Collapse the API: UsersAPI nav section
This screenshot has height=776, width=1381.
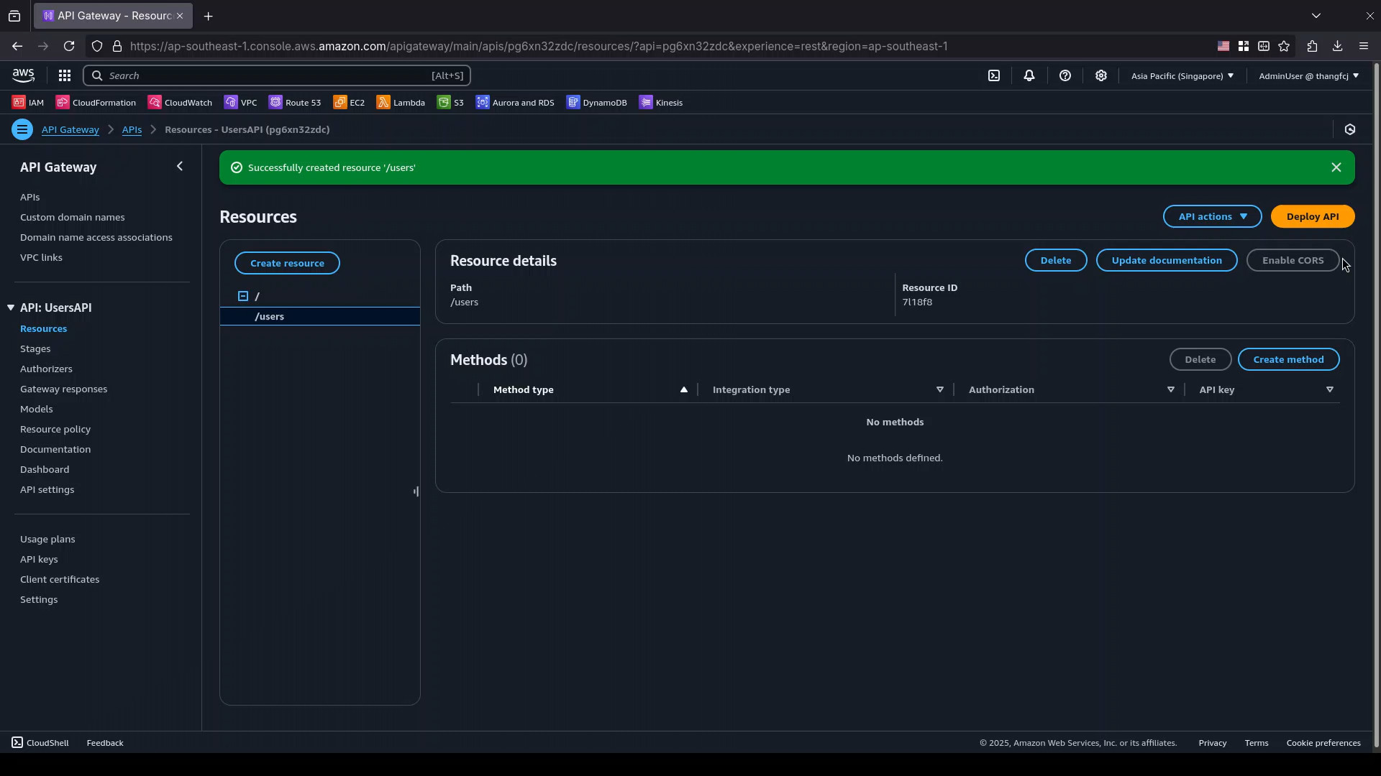tap(11, 308)
